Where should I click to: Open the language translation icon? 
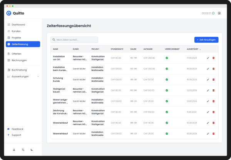(x=23, y=150)
